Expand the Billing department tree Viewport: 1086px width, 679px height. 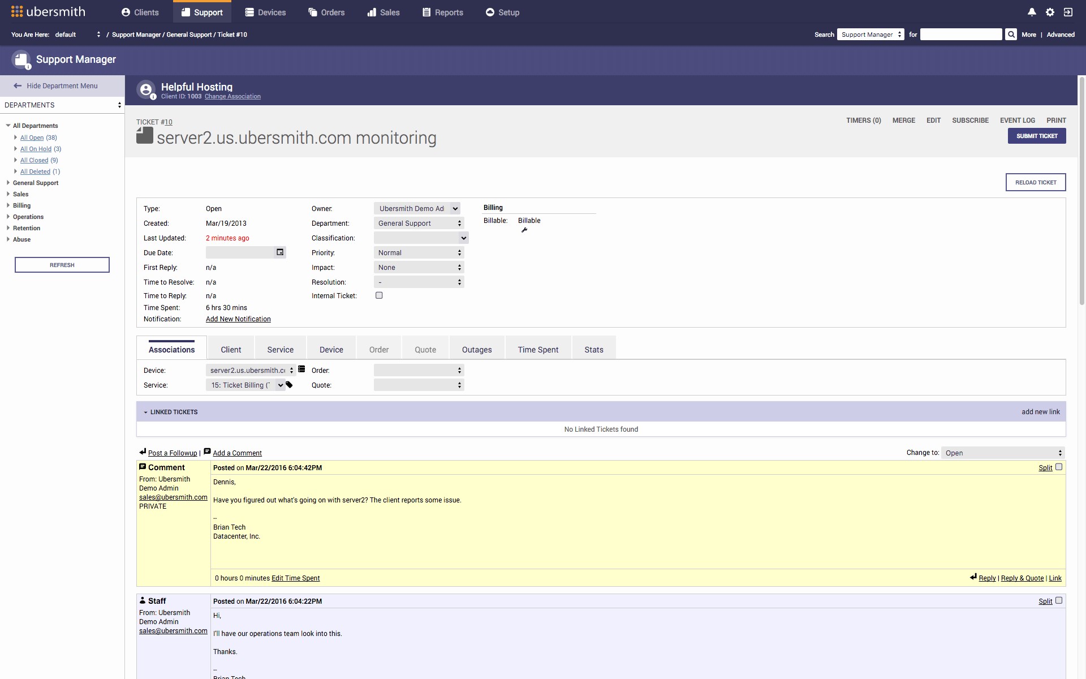pos(8,205)
